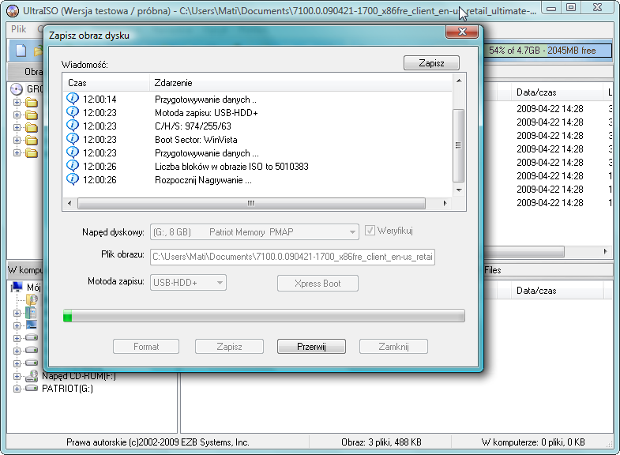620x455 pixels.
Task: Click the info icon of the 12:00:14 log entry
Action: click(73, 100)
